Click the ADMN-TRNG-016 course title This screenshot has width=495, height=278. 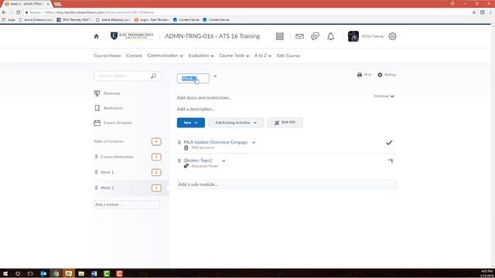click(x=212, y=36)
